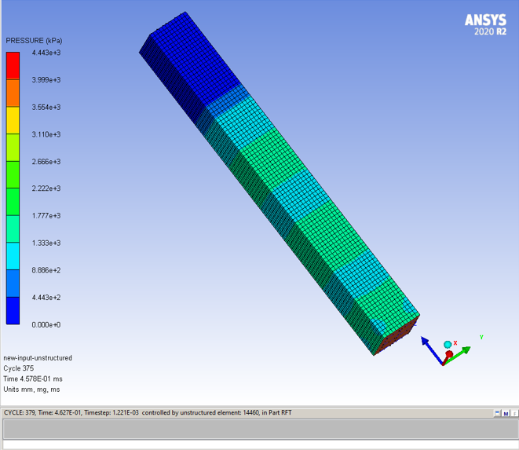
Task: Click the PRESSURE (kPa) legend title
Action: click(34, 41)
